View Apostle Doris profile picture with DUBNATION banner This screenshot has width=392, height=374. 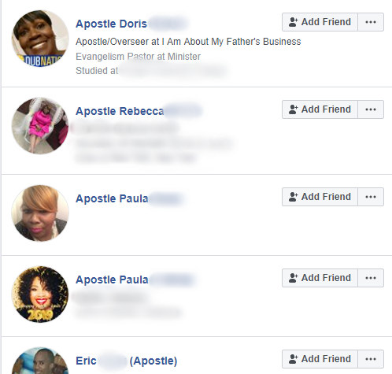pos(40,39)
